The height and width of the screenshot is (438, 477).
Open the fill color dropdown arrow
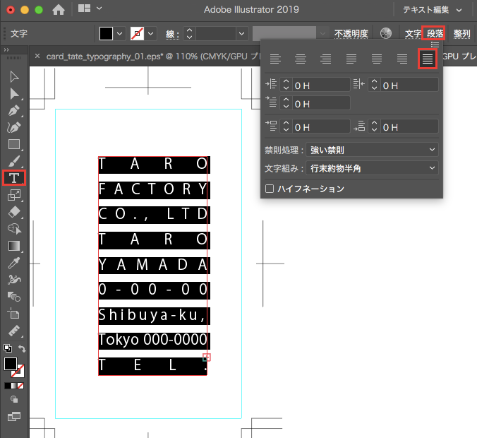(119, 33)
